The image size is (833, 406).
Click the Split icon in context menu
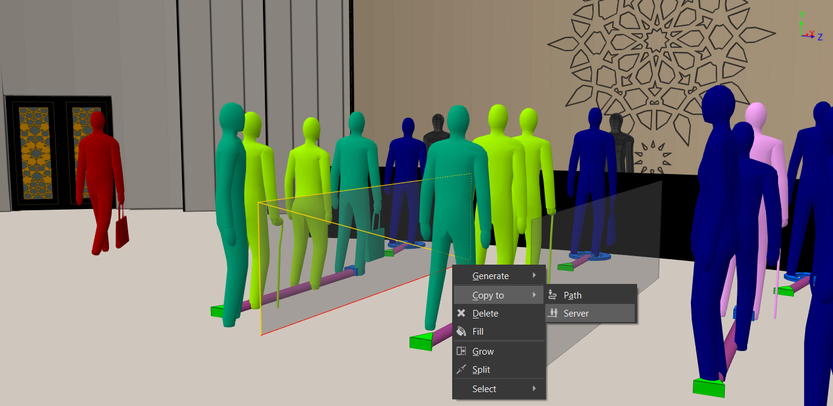[461, 369]
